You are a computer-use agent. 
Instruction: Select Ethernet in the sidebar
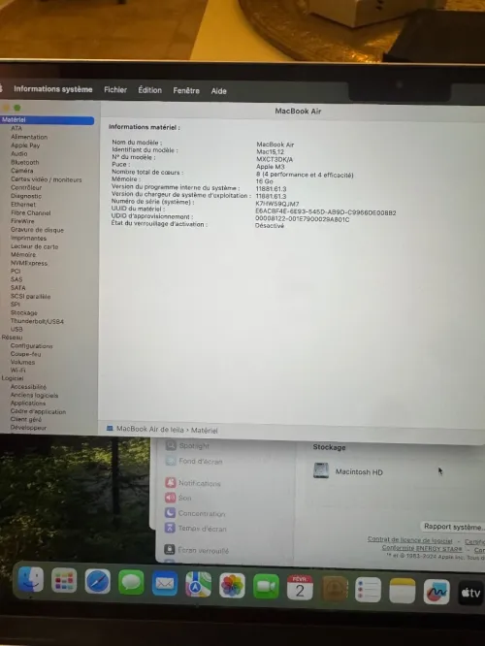point(23,205)
